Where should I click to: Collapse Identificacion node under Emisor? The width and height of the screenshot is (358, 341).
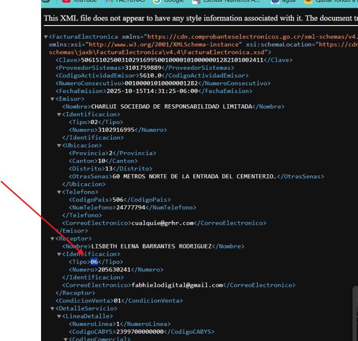click(59, 114)
